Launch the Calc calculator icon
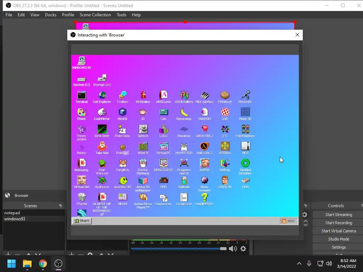363x272 pixels. coord(163,114)
